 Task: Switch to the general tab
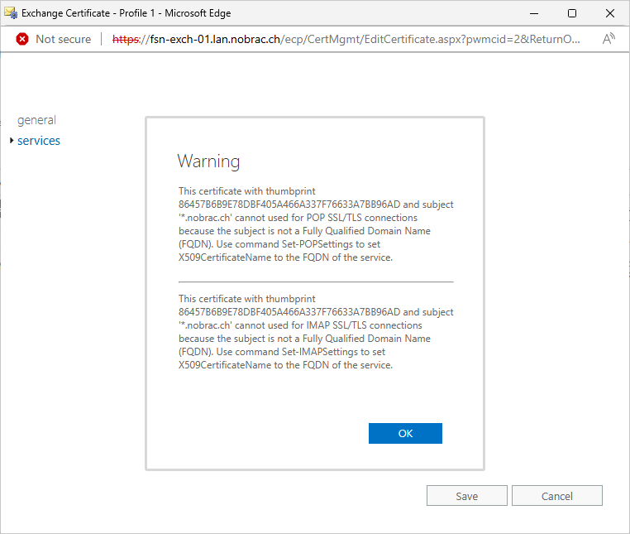36,120
